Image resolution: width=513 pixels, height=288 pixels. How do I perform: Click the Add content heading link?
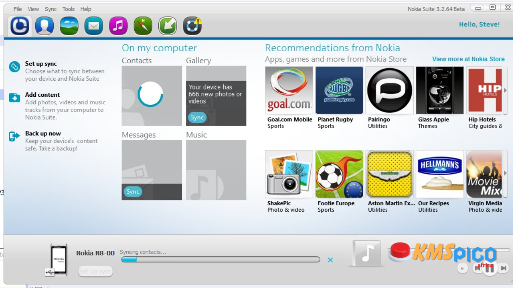(x=42, y=95)
